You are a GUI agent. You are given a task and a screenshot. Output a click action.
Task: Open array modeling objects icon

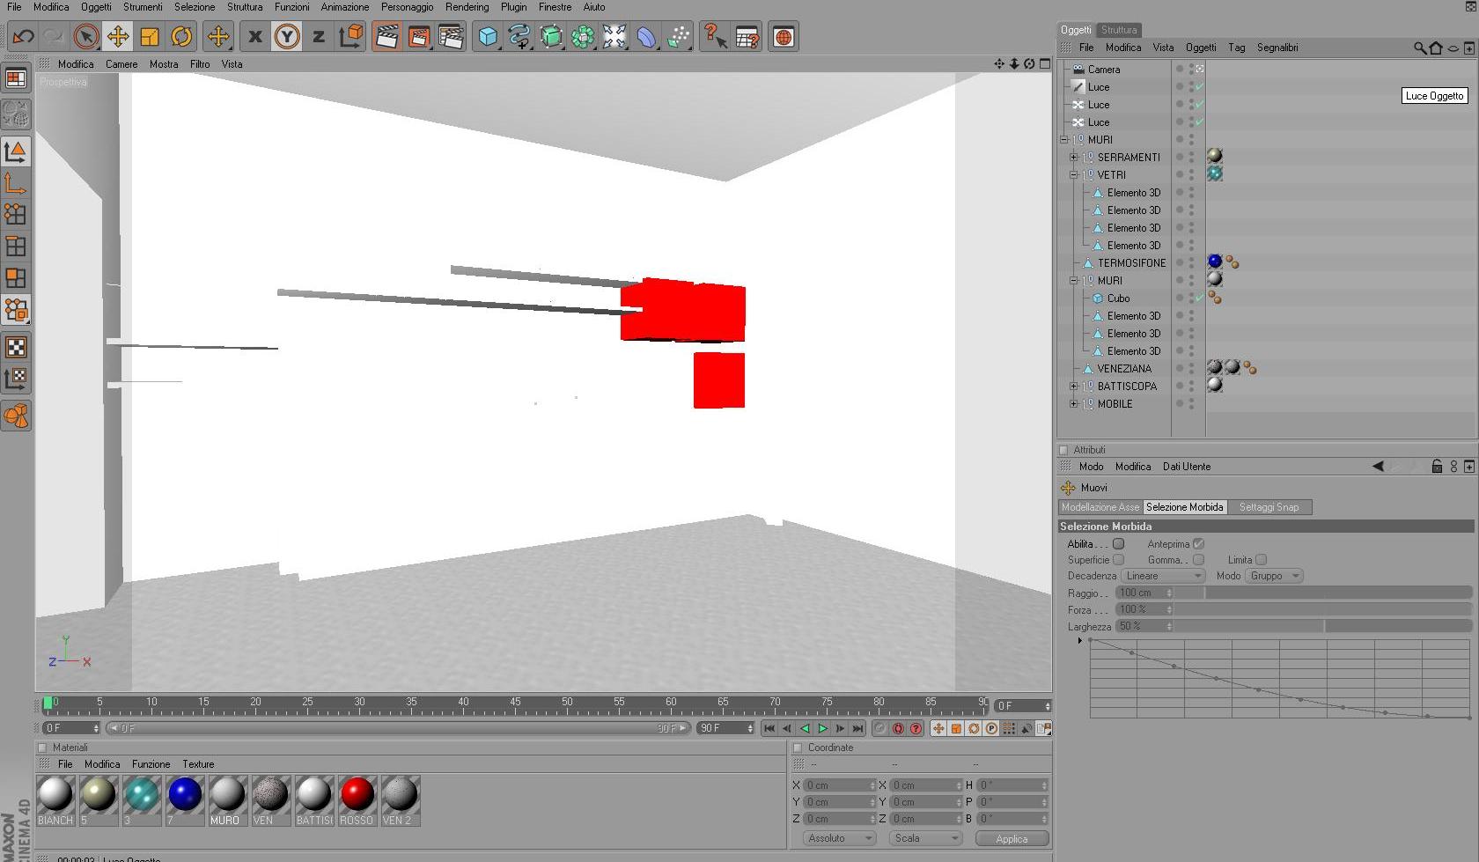click(583, 37)
